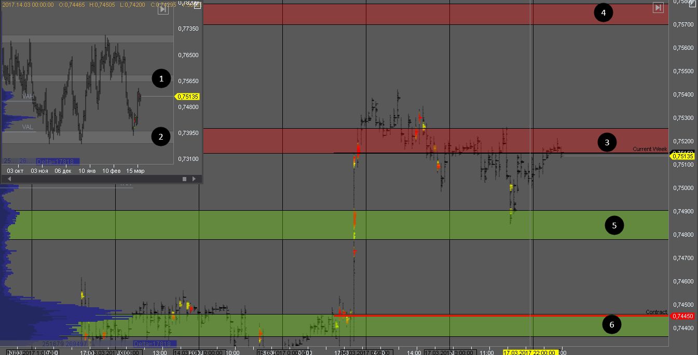Click circle marker 6 in lower green zone
698x355 pixels.
[611, 324]
